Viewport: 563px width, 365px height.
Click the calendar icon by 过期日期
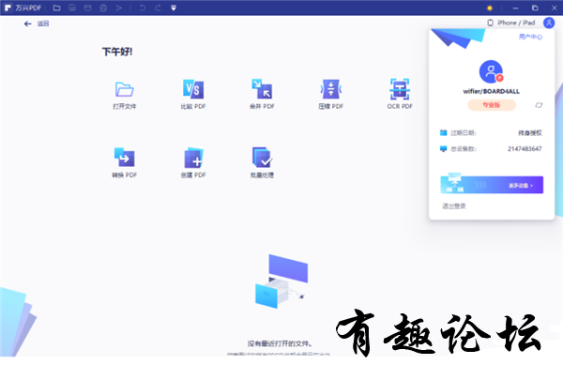(x=444, y=133)
